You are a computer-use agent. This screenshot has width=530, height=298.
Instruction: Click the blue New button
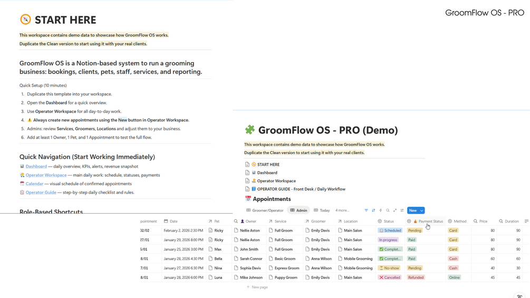[413, 210]
